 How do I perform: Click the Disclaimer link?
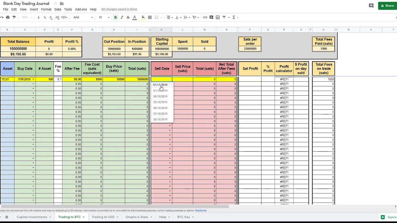pos(201,211)
